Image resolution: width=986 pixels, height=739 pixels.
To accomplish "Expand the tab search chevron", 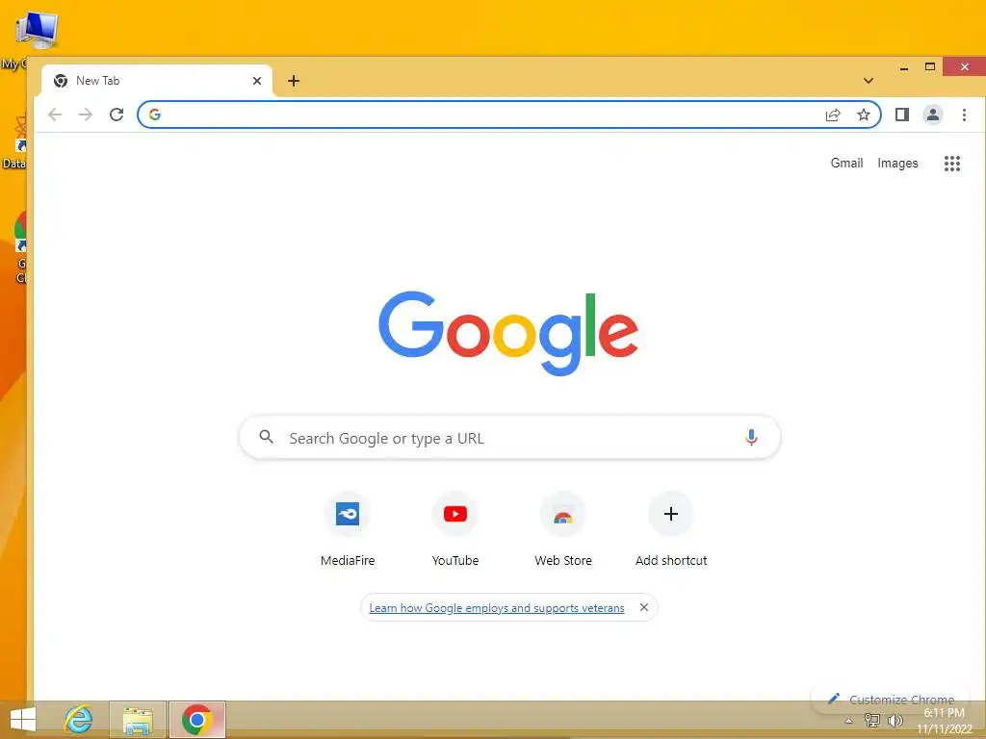I will (869, 81).
